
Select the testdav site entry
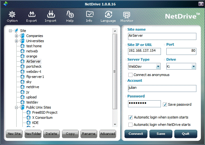[32, 102]
